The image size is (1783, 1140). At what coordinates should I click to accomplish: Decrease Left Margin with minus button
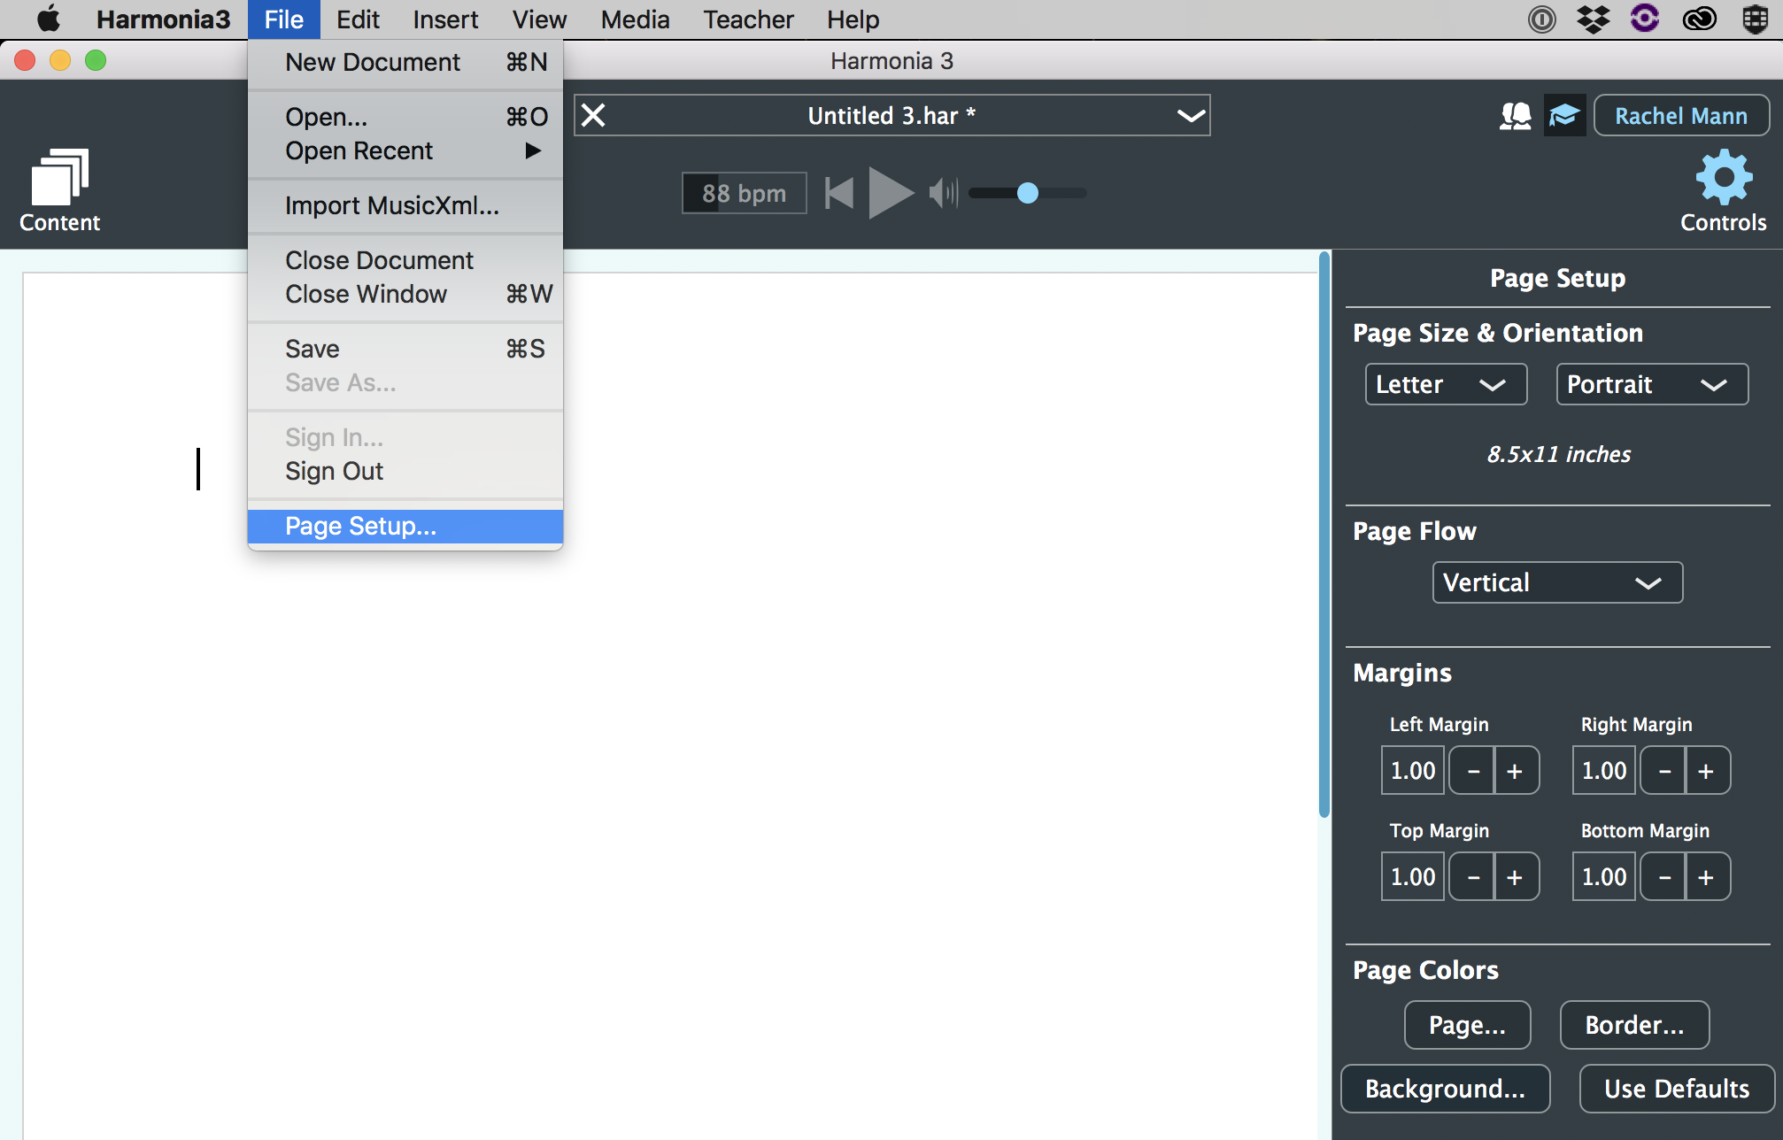1473,771
